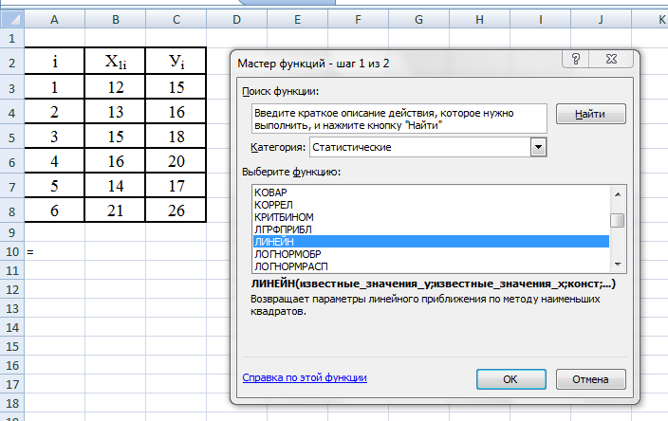This screenshot has width=668, height=421.
Task: Click the function search description field
Action: (399, 119)
